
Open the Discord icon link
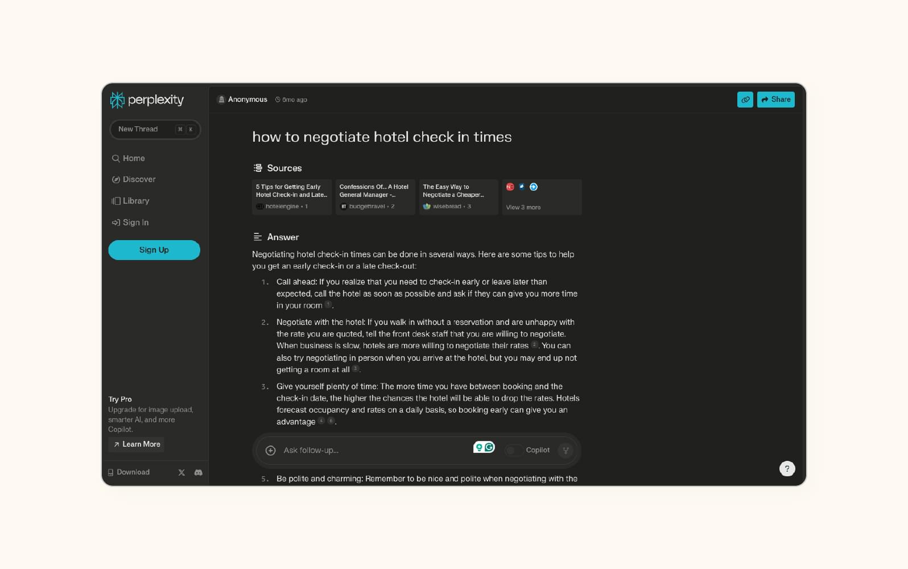tap(198, 472)
